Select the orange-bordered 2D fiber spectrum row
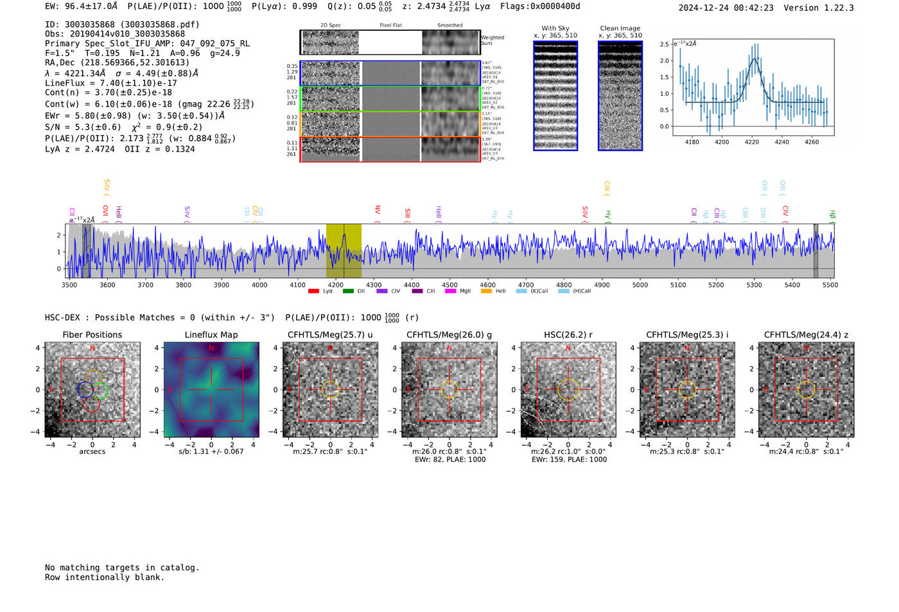The image size is (899, 612). click(x=390, y=124)
